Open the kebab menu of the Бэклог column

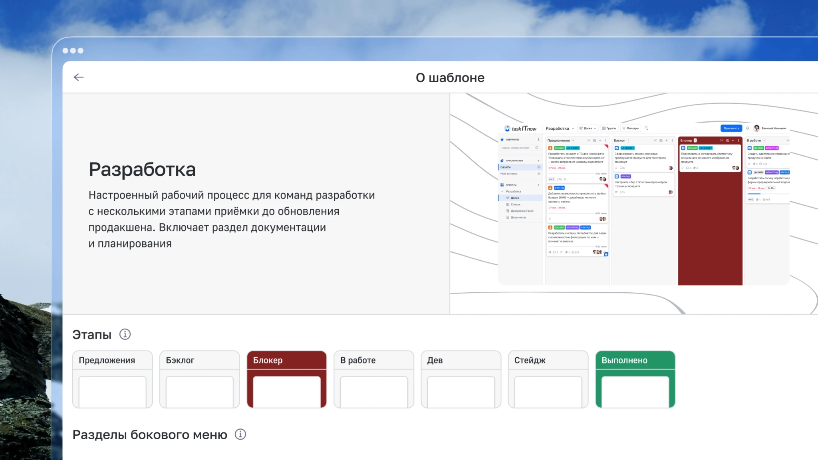tap(672, 141)
